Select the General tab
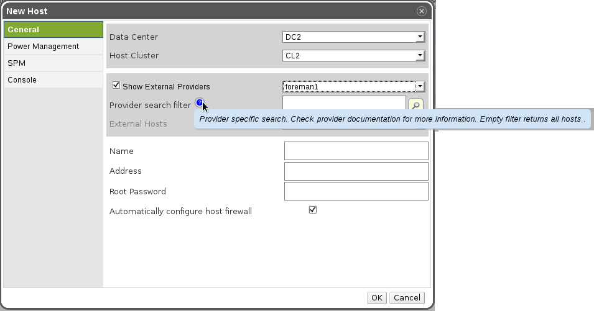594x311 pixels. point(53,30)
